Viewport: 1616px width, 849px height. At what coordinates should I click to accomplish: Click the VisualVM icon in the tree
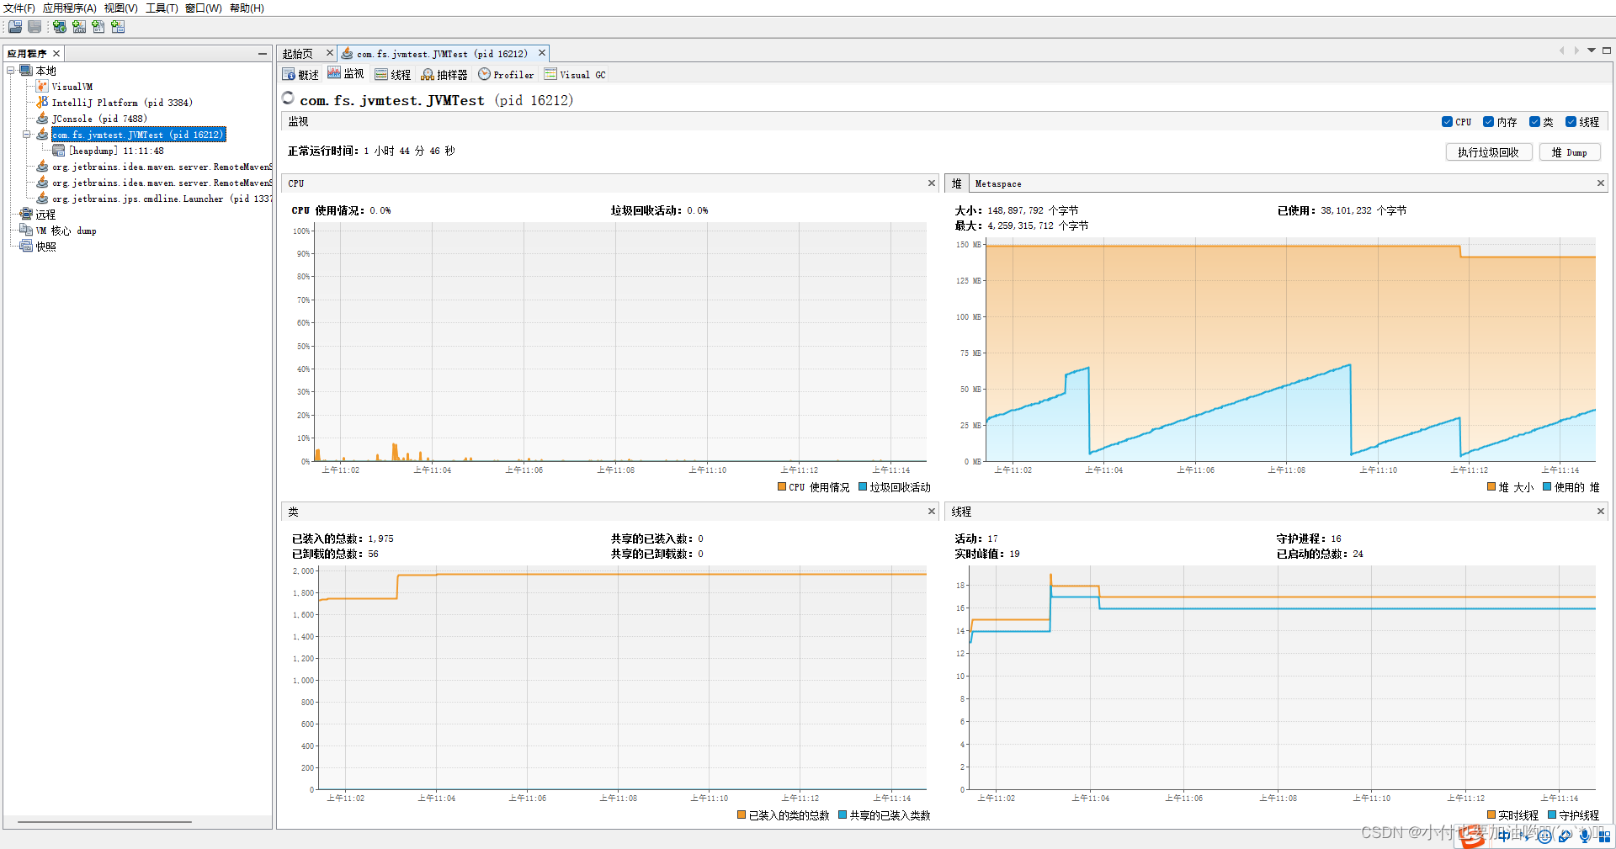(42, 87)
